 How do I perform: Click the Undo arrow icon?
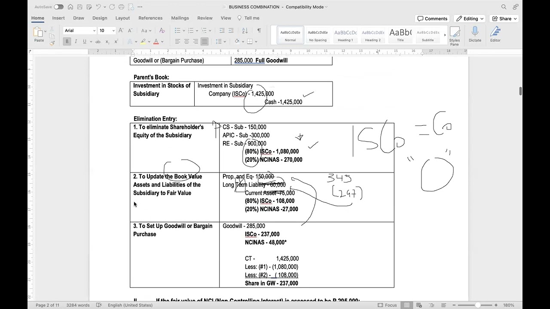tap(98, 7)
